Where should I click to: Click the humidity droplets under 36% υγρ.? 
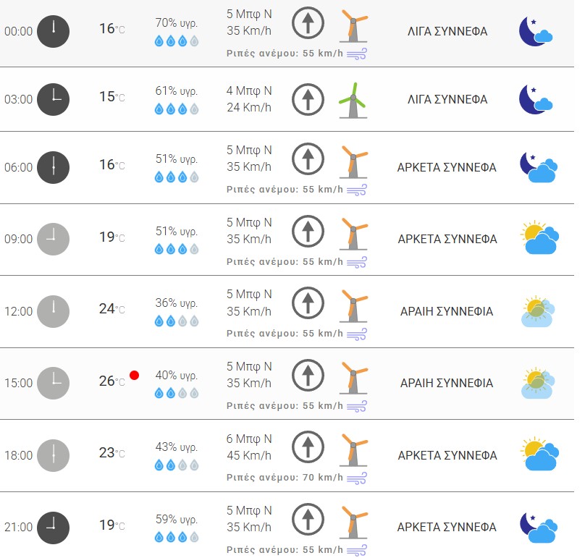177,321
